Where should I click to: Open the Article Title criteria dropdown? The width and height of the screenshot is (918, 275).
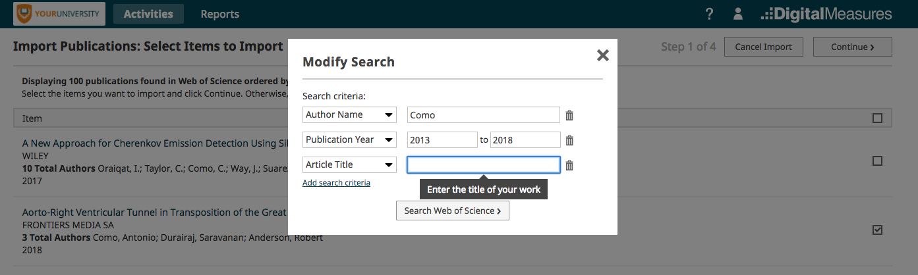pos(349,165)
